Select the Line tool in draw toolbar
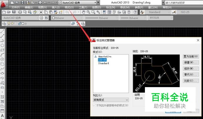The width and height of the screenshot is (203, 119). tap(2, 31)
